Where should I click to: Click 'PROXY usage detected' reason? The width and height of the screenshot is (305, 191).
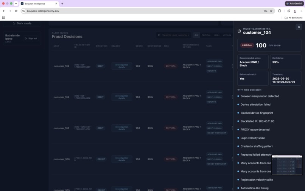255,130
